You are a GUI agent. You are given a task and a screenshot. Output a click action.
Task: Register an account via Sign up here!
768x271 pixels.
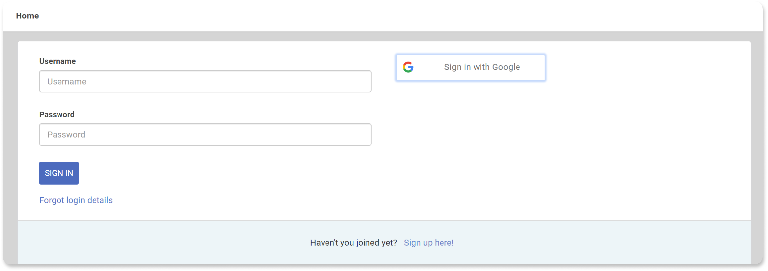coord(429,243)
